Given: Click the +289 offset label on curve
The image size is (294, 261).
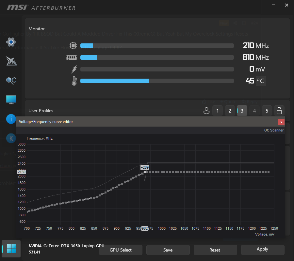Looking at the screenshot, I should point(145,167).
